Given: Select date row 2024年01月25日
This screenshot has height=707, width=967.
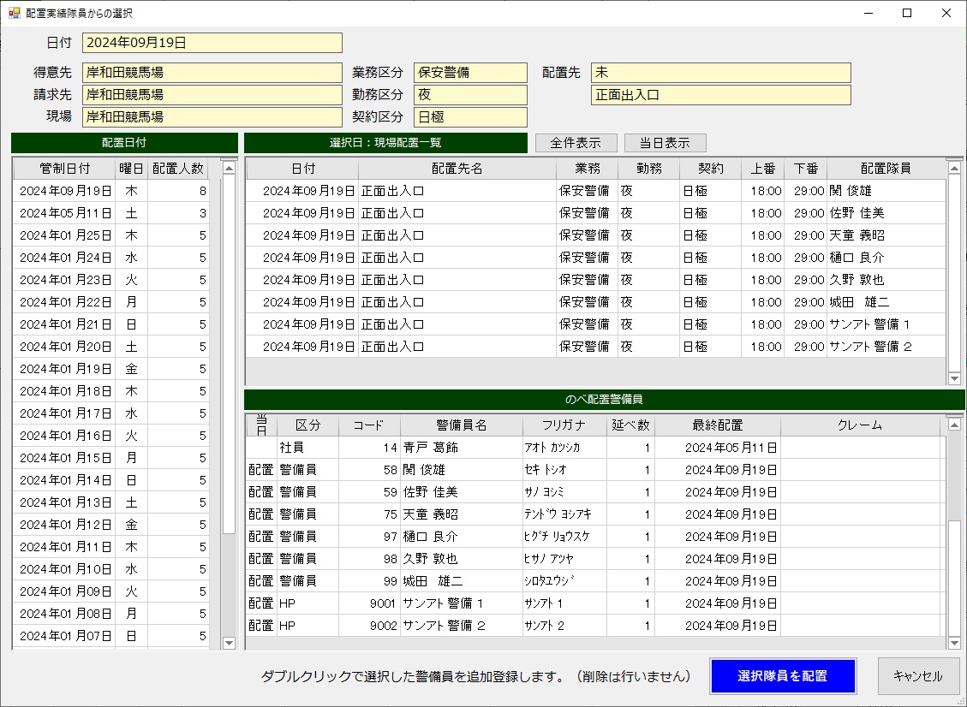Looking at the screenshot, I should [x=111, y=235].
